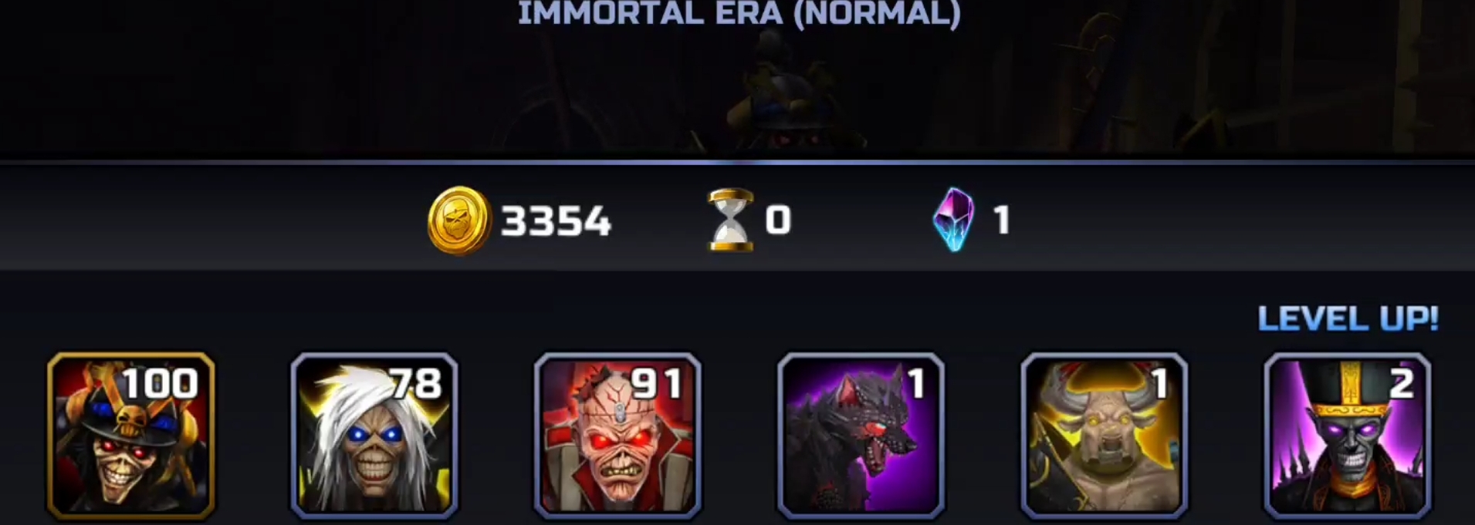The image size is (1475, 525).
Task: Select the black wolf character portrait
Action: [x=861, y=436]
